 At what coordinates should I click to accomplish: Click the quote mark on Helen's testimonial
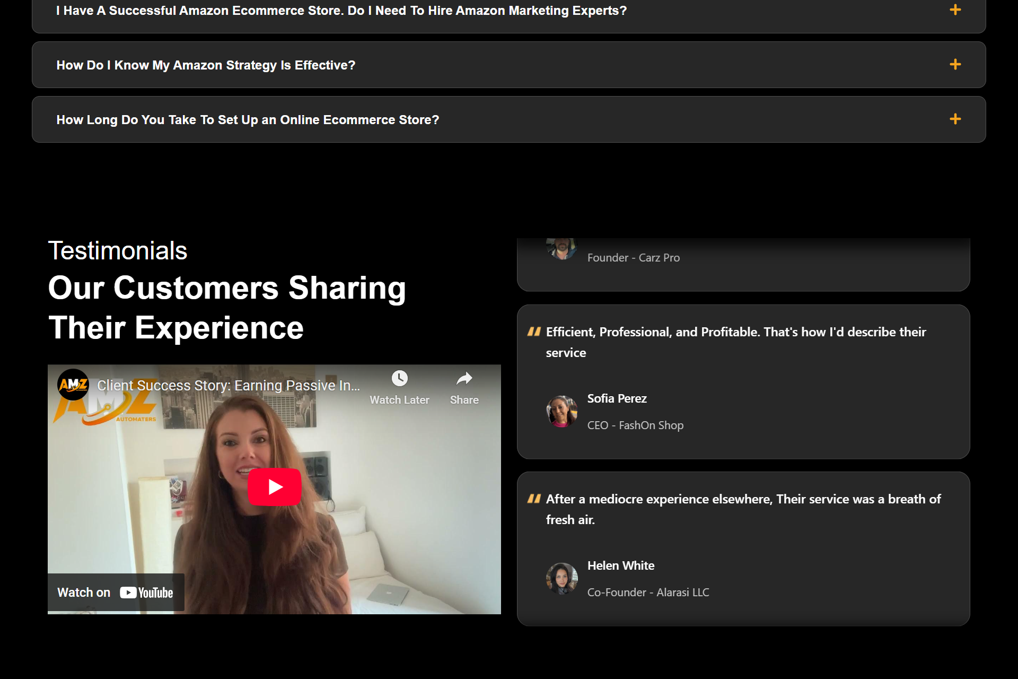[534, 499]
